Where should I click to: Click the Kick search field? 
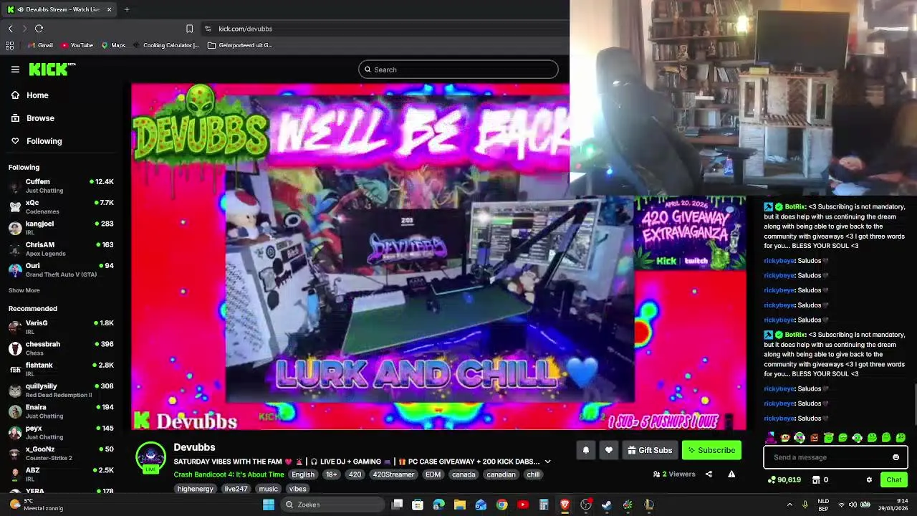[458, 70]
